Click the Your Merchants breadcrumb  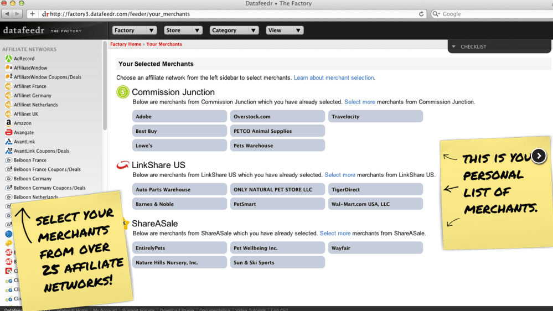(164, 44)
